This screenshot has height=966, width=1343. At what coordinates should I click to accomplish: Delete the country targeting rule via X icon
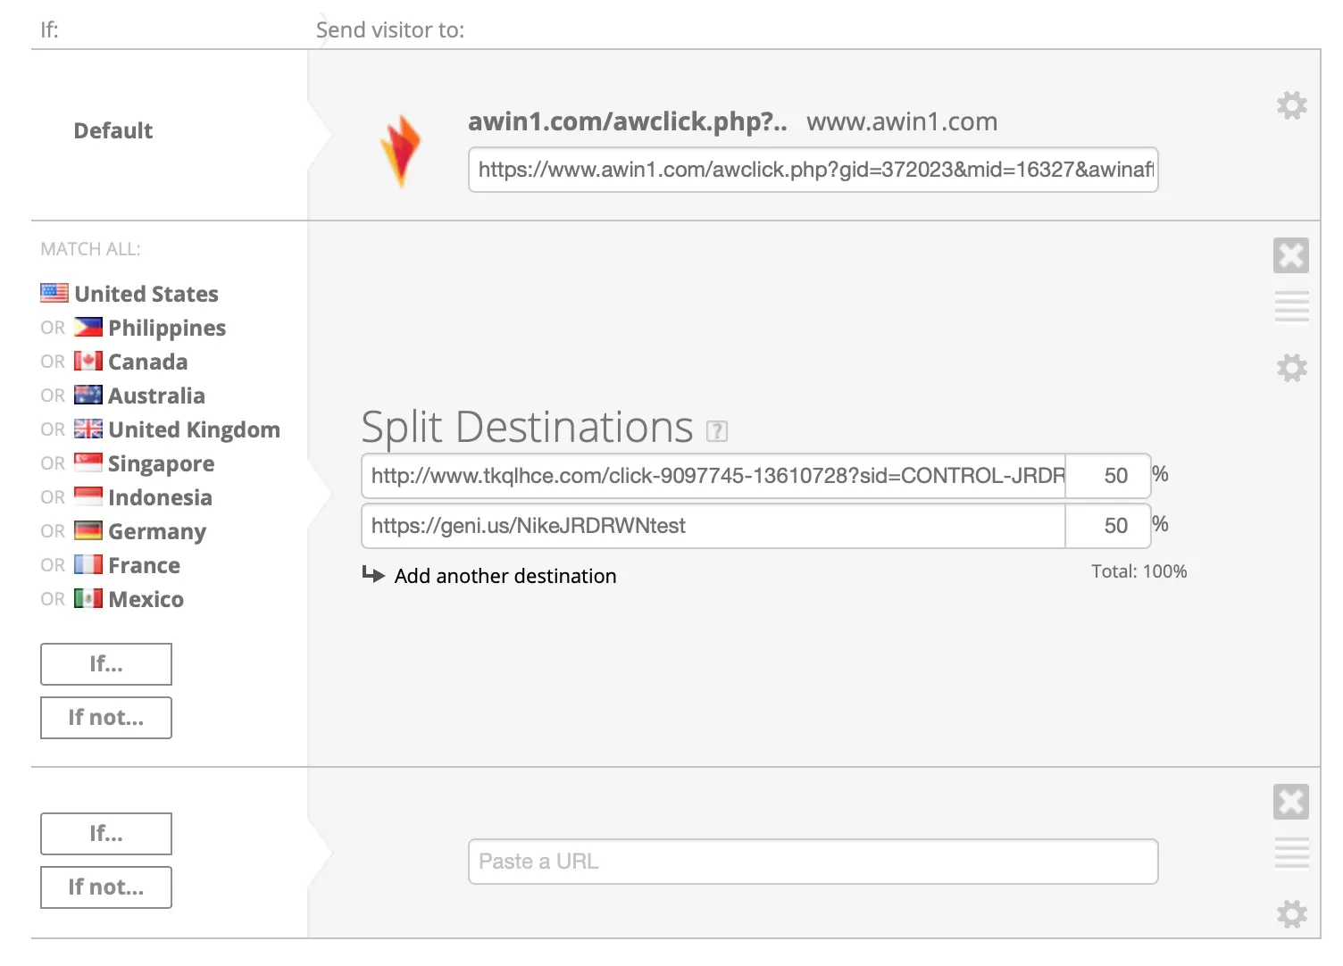[1291, 254]
